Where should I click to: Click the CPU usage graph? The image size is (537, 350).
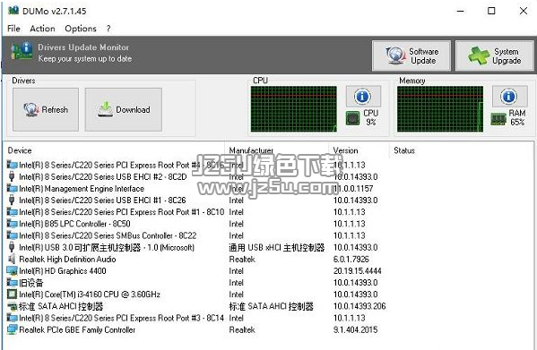[294, 109]
